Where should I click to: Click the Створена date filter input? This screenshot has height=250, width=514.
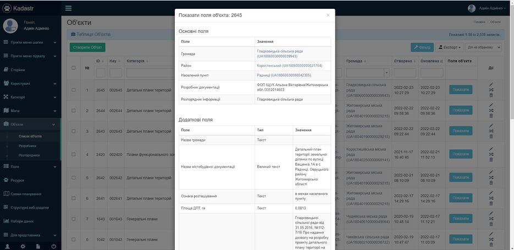click(x=405, y=72)
